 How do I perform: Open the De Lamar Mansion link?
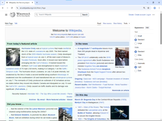point(37,109)
